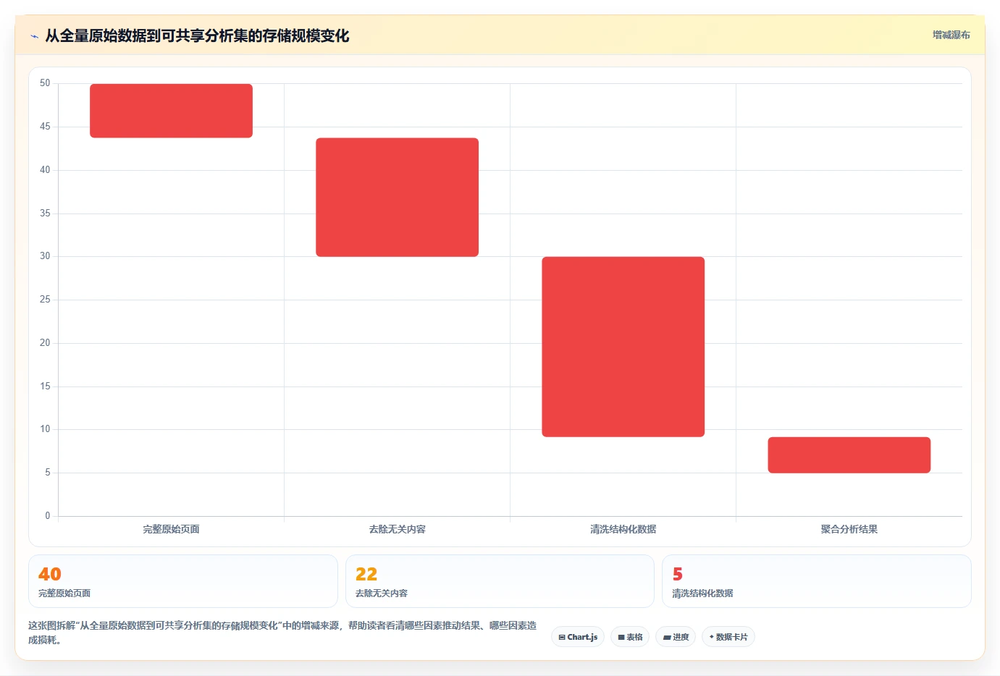The height and width of the screenshot is (676, 1000).
Task: Click the description paragraph below the stat cards
Action: 282,633
